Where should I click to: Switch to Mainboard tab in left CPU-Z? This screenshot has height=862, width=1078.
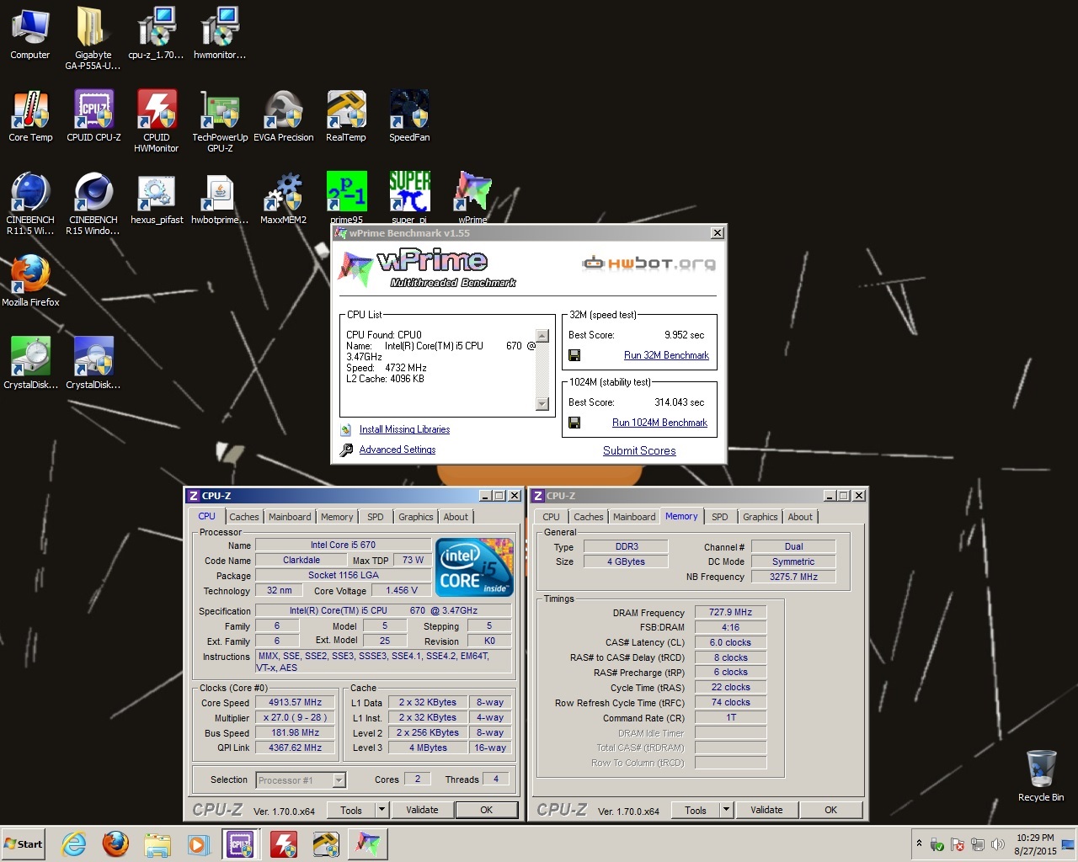pos(290,517)
